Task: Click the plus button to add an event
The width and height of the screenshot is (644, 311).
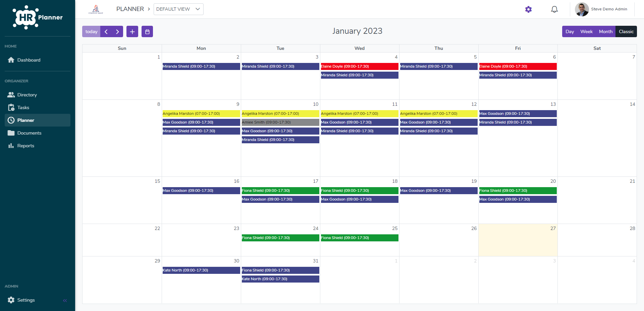Action: [x=132, y=31]
